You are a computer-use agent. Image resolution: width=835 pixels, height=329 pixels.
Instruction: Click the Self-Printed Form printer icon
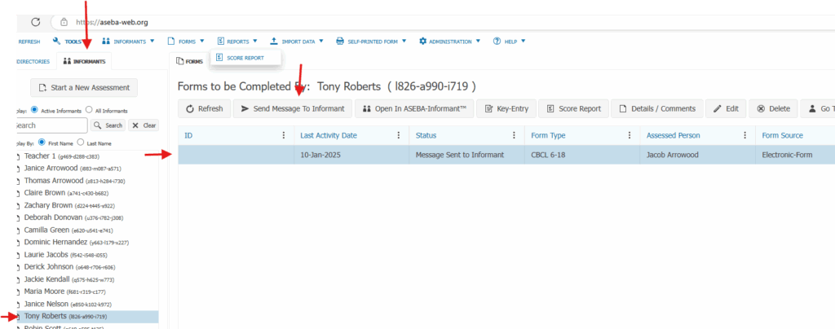pos(340,41)
